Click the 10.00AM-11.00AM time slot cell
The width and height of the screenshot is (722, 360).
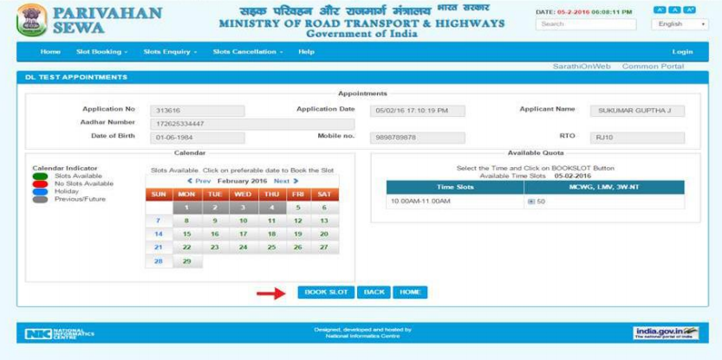455,202
